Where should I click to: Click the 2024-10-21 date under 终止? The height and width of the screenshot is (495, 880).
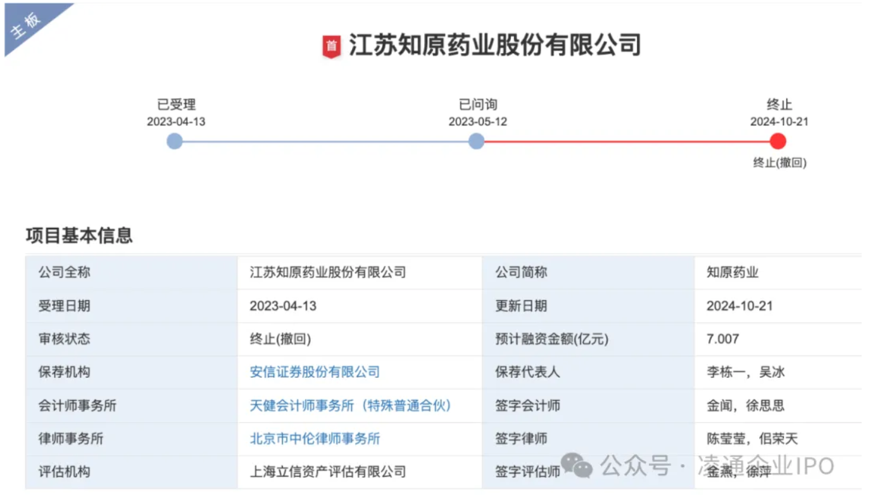[x=779, y=122]
